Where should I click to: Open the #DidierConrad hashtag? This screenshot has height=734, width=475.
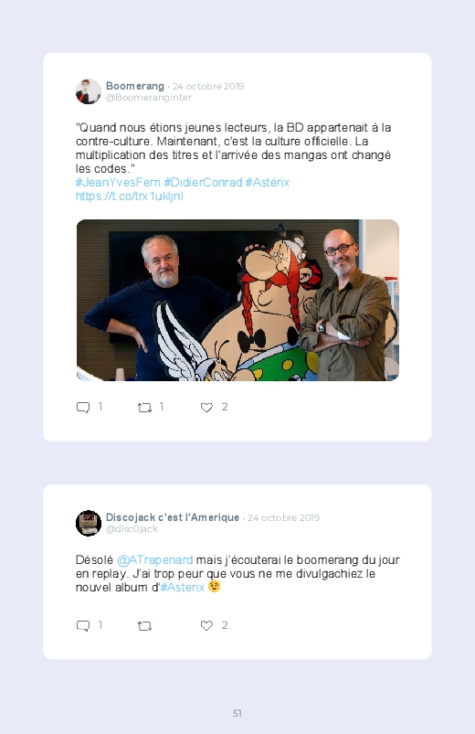tap(203, 182)
